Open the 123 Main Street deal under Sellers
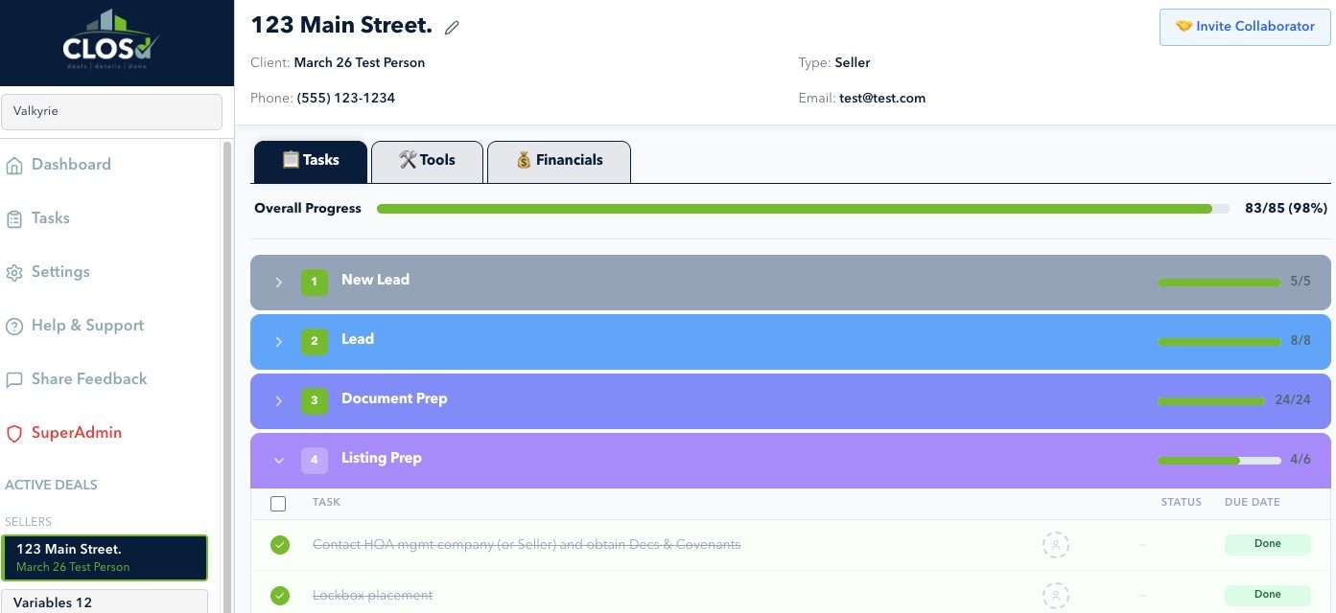 point(105,557)
